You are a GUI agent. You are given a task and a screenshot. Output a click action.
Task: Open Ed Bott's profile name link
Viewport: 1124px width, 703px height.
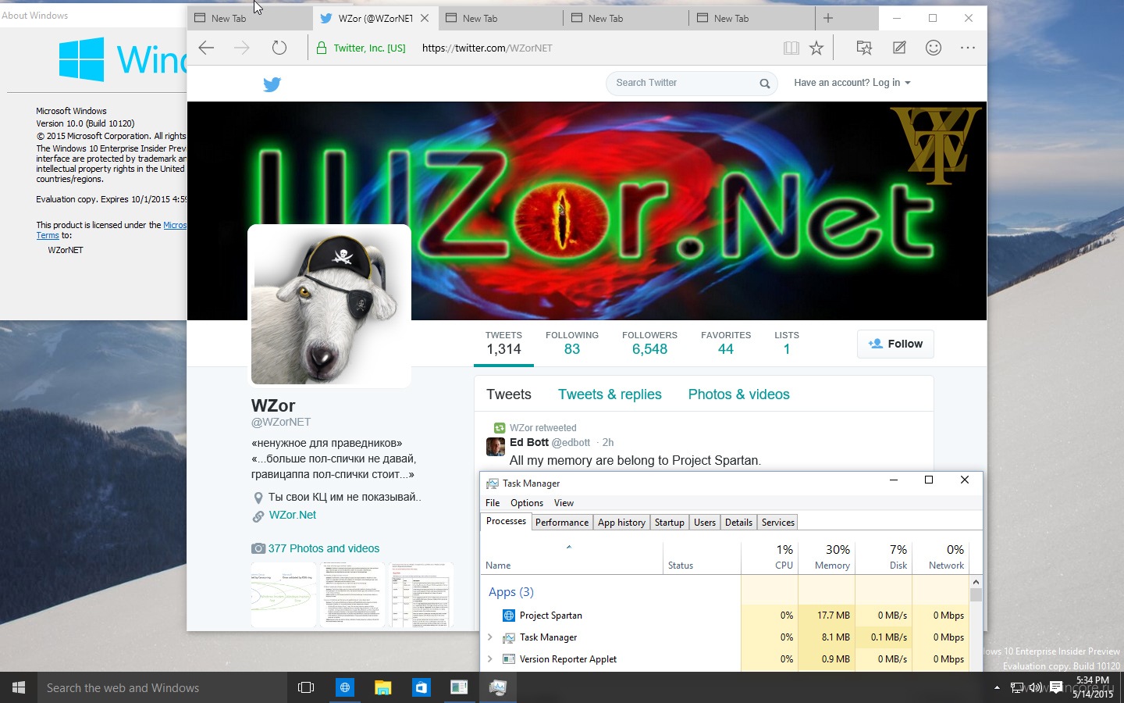pyautogui.click(x=529, y=442)
